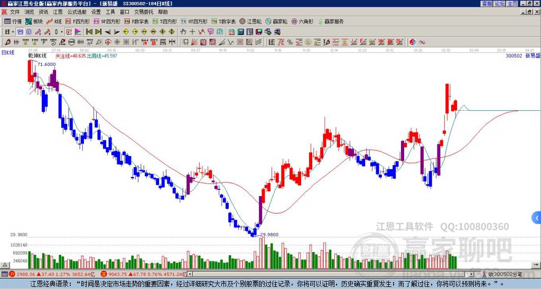Click the 日K线 label
The height and width of the screenshot is (289, 541).
(7, 53)
